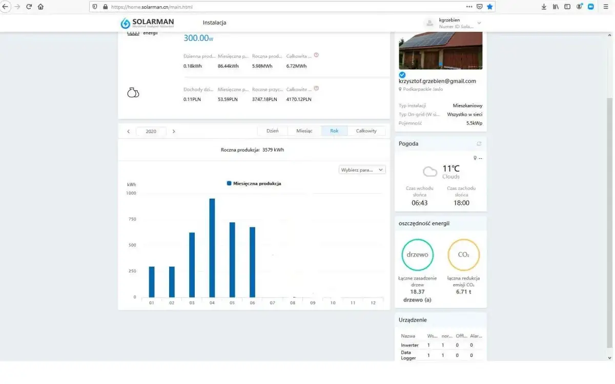This screenshot has width=615, height=384.
Task: Expand the Wybierz parametr dropdown
Action: [x=362, y=169]
